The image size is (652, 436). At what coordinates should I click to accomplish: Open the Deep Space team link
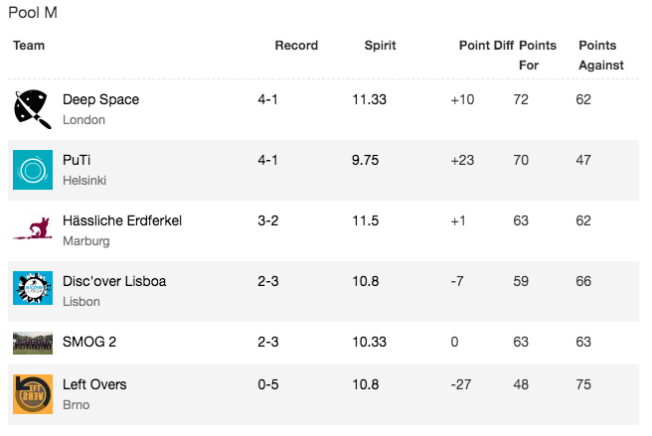pyautogui.click(x=100, y=99)
